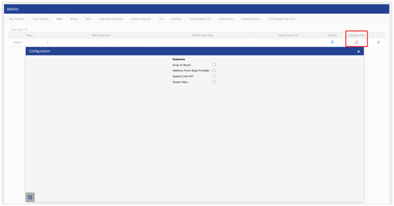Click the Web Map Key input field
This screenshot has width=394, height=206.
[101, 42]
